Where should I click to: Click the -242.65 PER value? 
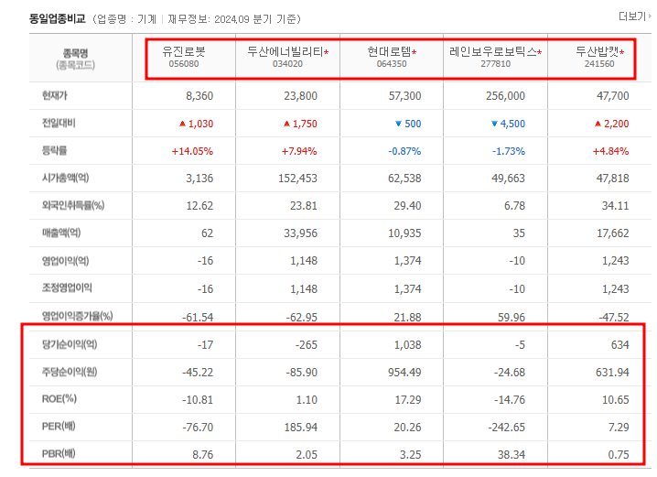(x=507, y=428)
